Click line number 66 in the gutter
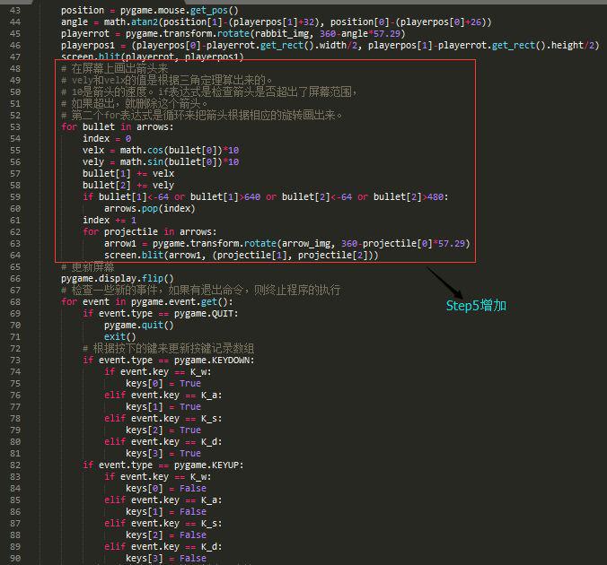 [x=15, y=278]
